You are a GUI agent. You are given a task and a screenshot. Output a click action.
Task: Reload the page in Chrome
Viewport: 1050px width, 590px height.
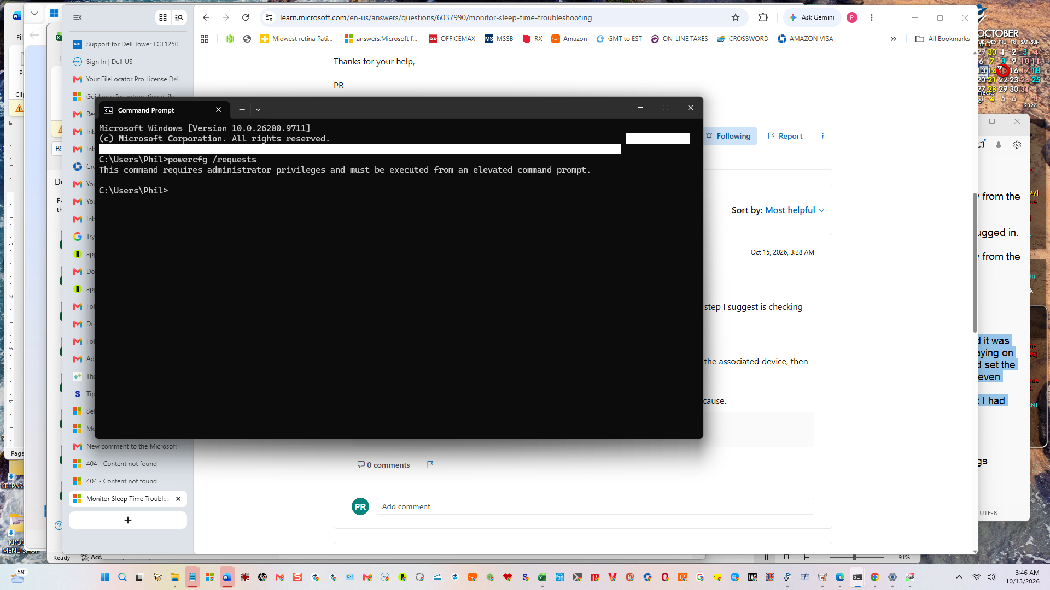(x=246, y=17)
